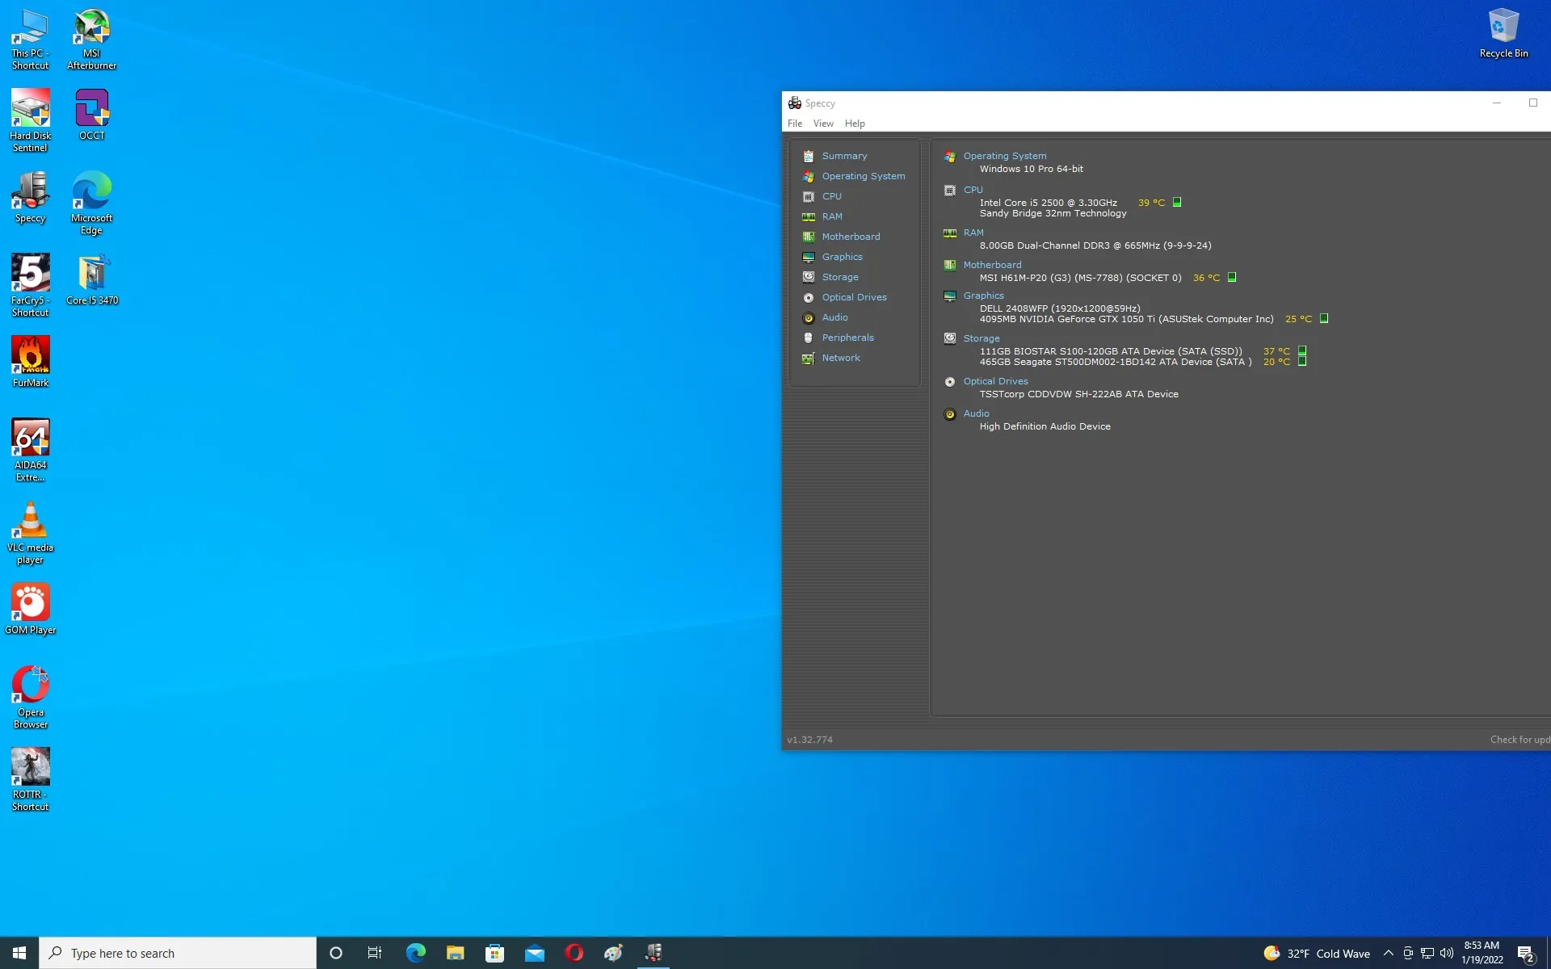Show hidden tray icons chevron

pos(1388,953)
